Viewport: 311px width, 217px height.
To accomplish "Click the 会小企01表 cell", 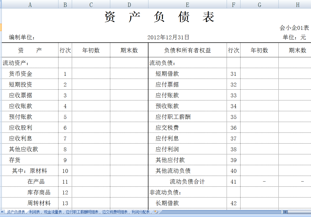I will (294, 28).
